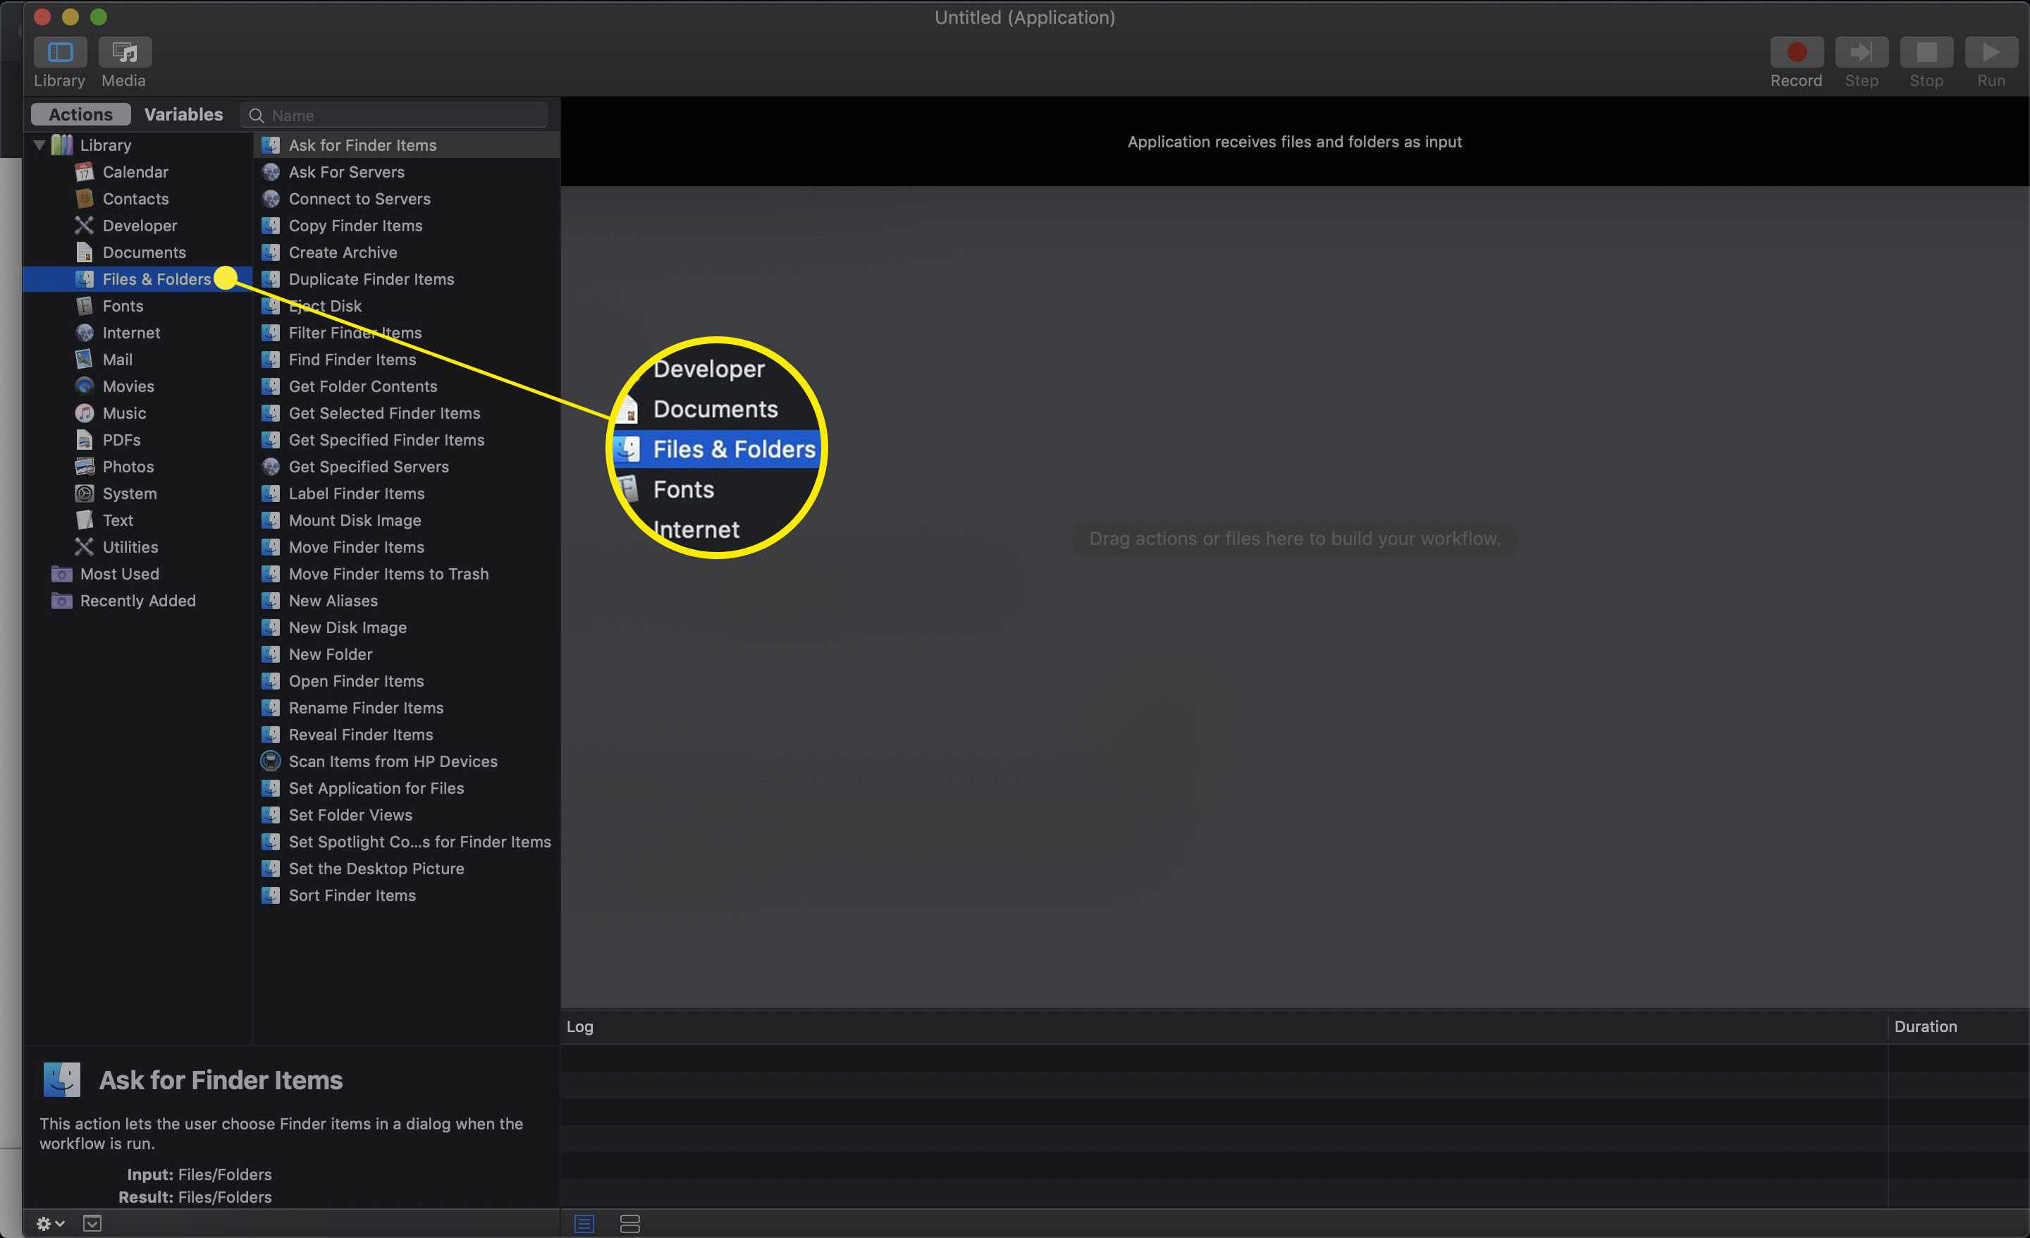Click the Scan Items from HP Devices icon

pos(270,761)
